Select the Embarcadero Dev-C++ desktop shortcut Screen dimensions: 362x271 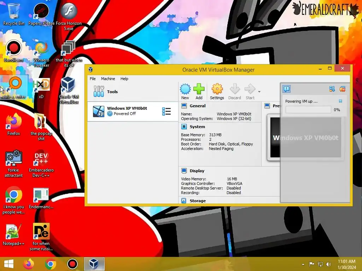click(x=41, y=164)
